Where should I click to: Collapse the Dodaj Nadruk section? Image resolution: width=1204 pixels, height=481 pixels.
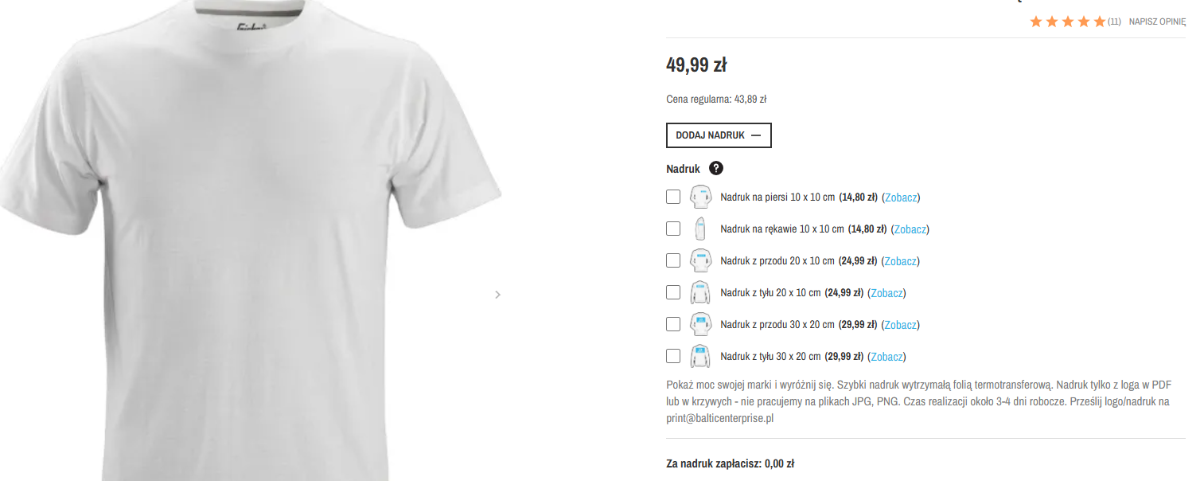point(719,135)
